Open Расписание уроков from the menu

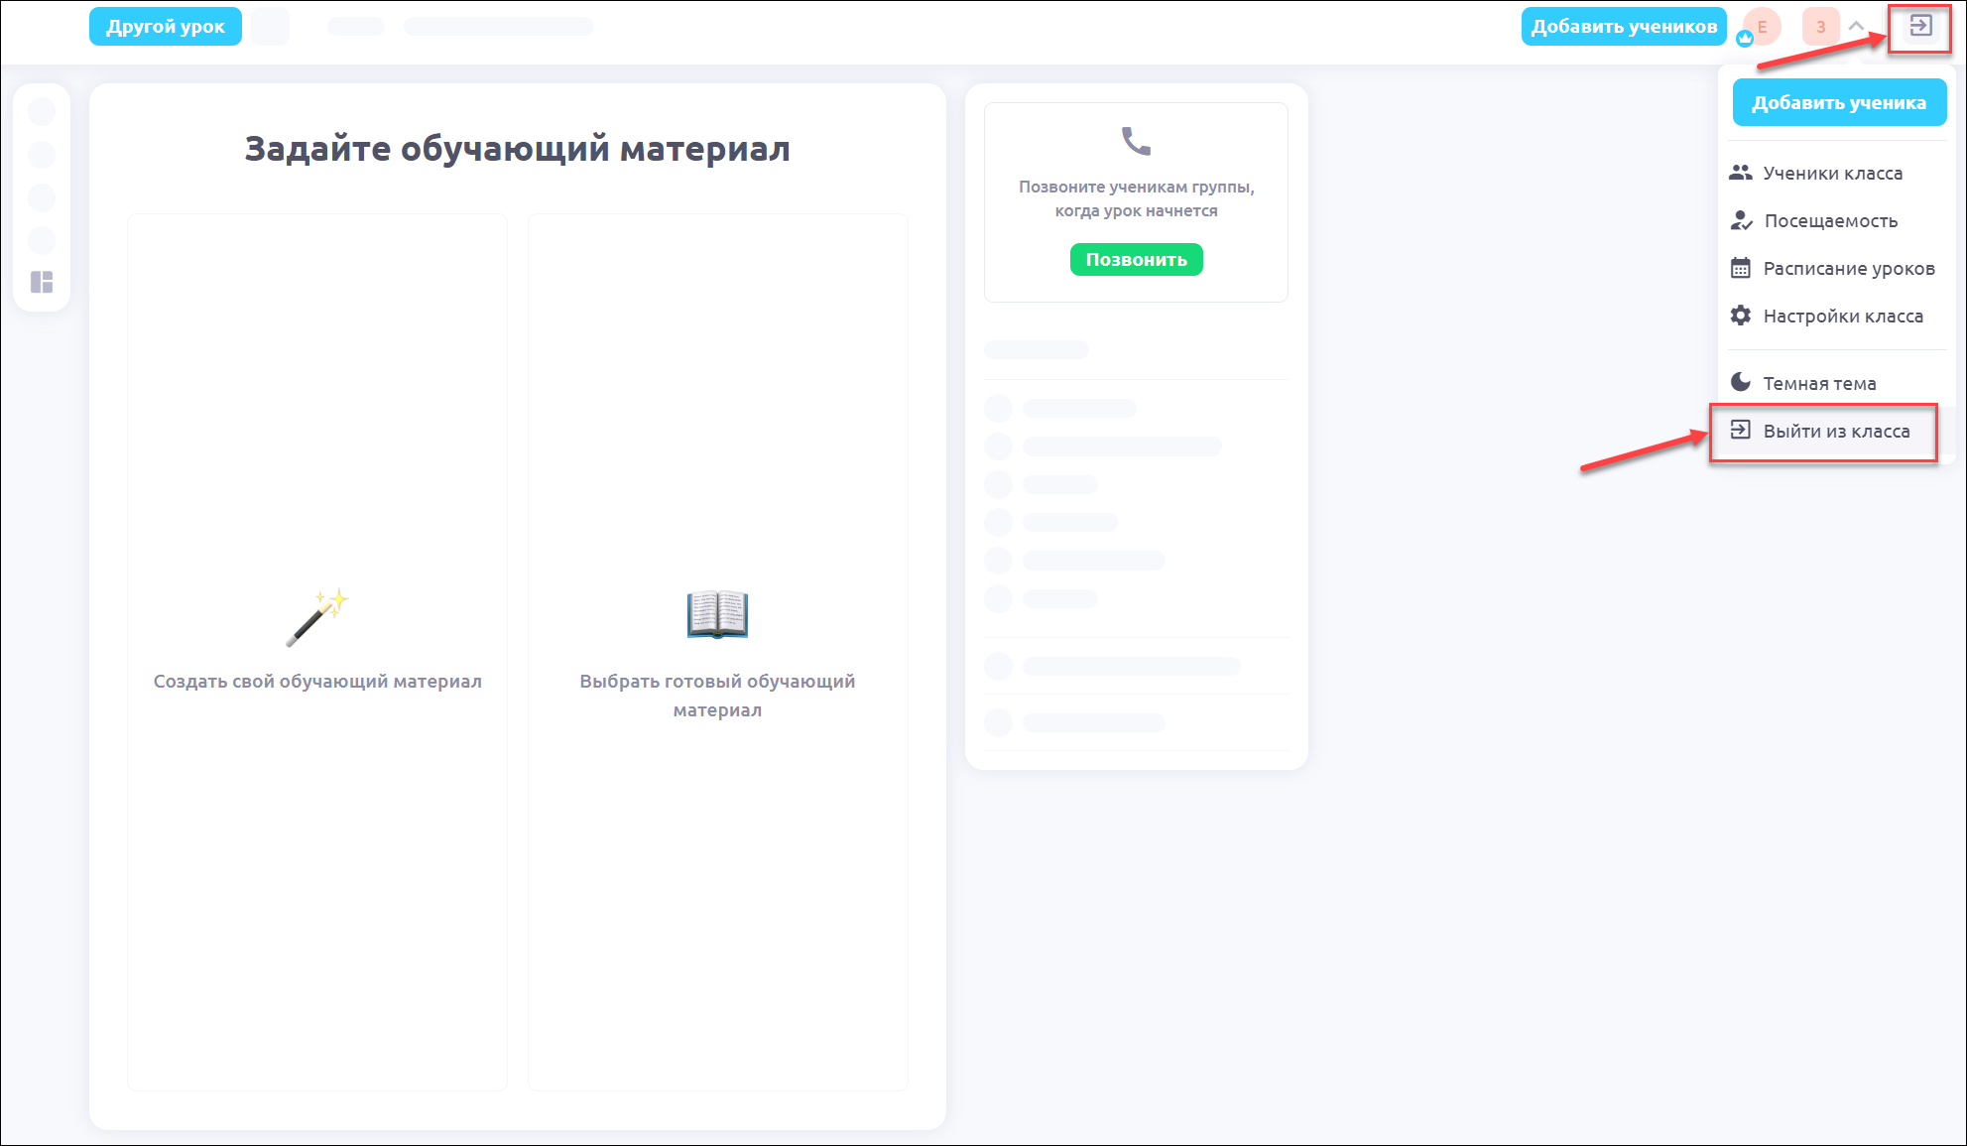tap(1848, 268)
